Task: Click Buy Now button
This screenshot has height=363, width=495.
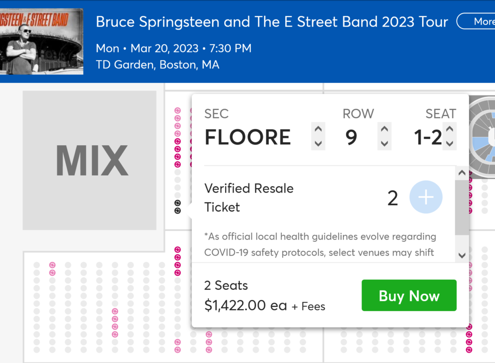Action: [409, 296]
